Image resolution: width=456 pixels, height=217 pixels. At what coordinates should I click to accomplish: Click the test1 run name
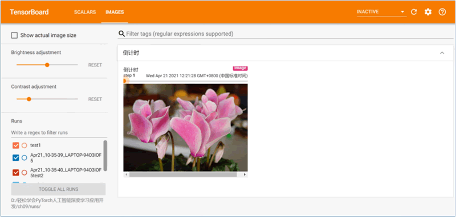[35, 145]
